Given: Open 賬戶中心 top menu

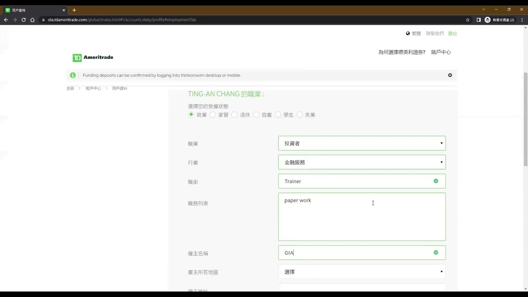Looking at the screenshot, I should (x=441, y=52).
